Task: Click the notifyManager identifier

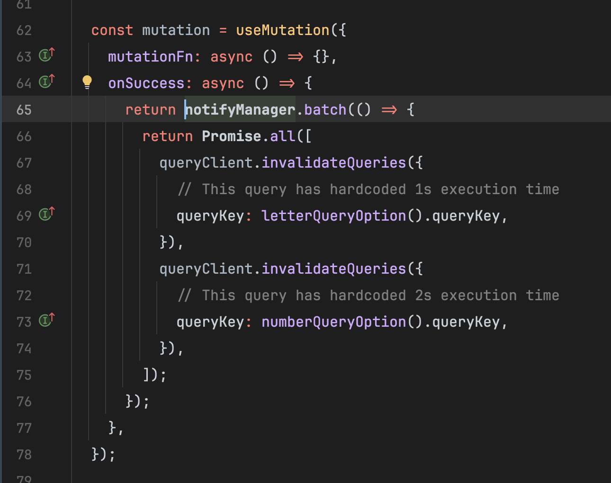Action: (x=240, y=110)
